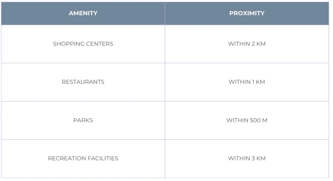Select the WITHIN 1 KM cell
The height and width of the screenshot is (181, 333).
coord(247,82)
